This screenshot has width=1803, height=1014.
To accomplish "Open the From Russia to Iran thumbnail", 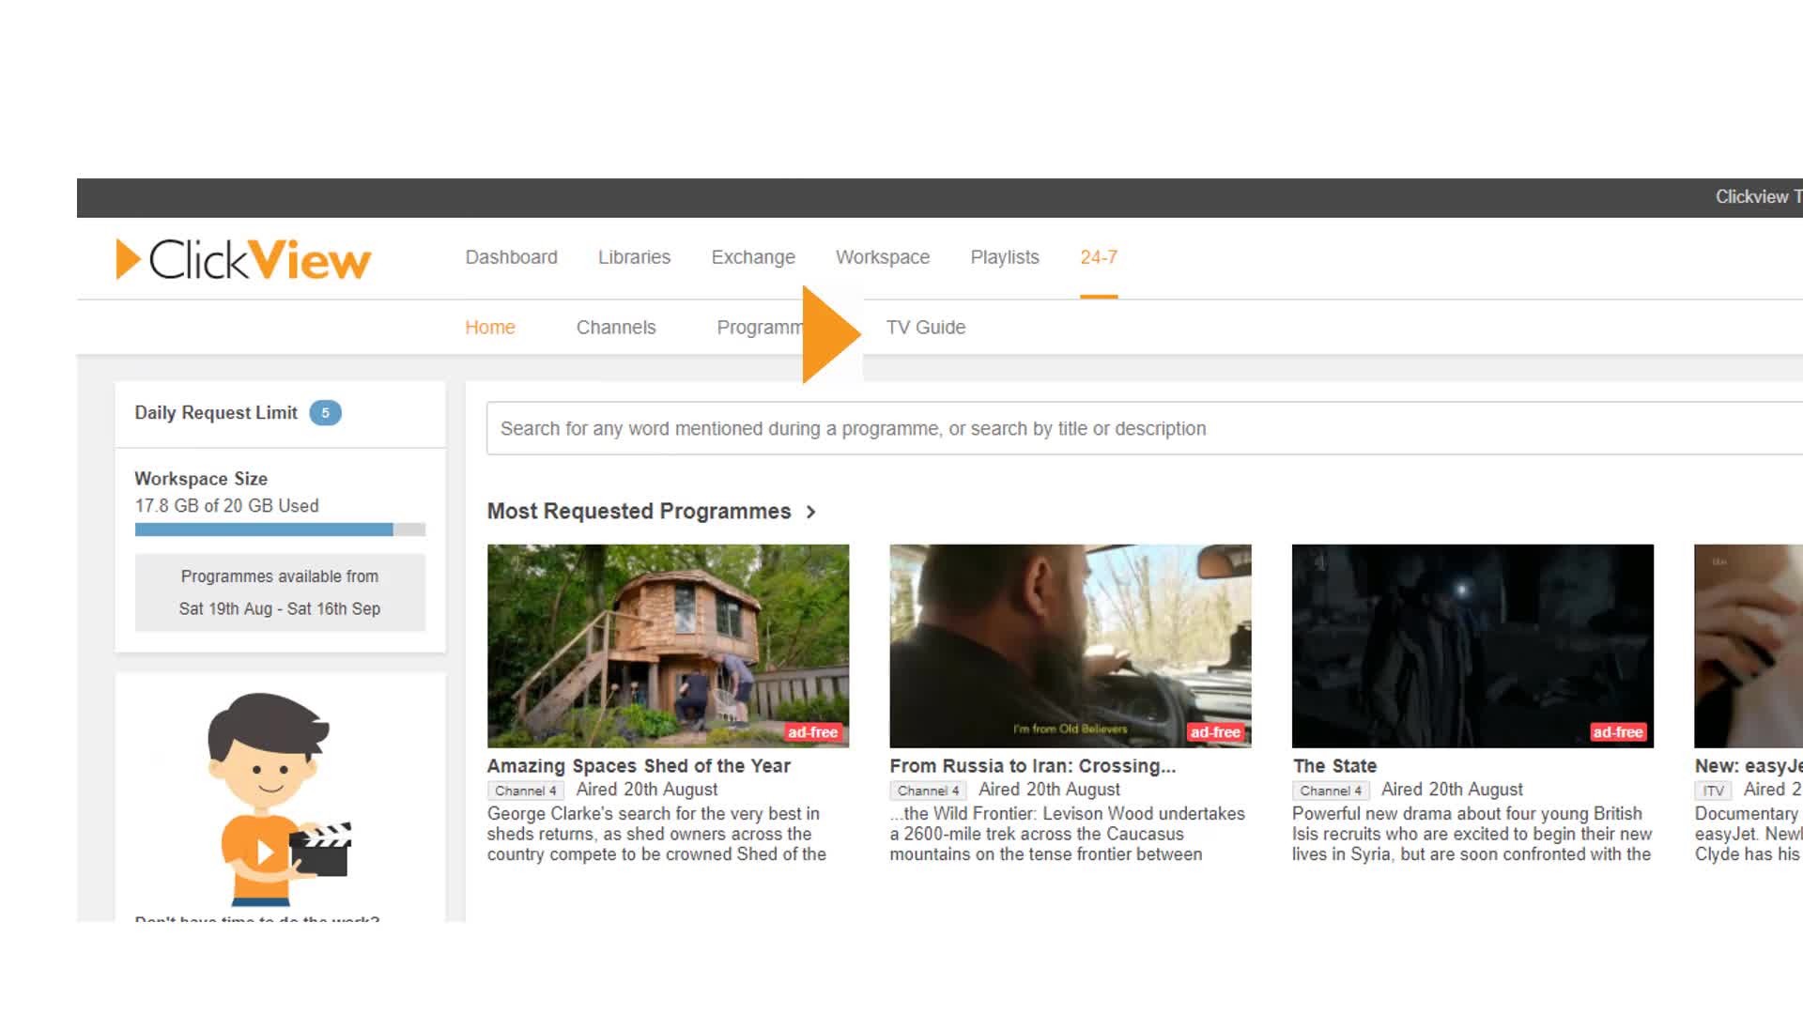I will [1071, 646].
